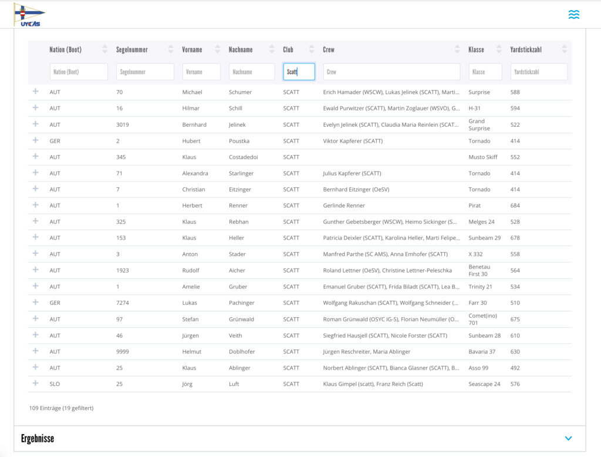
Task: Select cell 'Jürgen Reschreiter, Maria Ablinger'
Action: (366, 351)
